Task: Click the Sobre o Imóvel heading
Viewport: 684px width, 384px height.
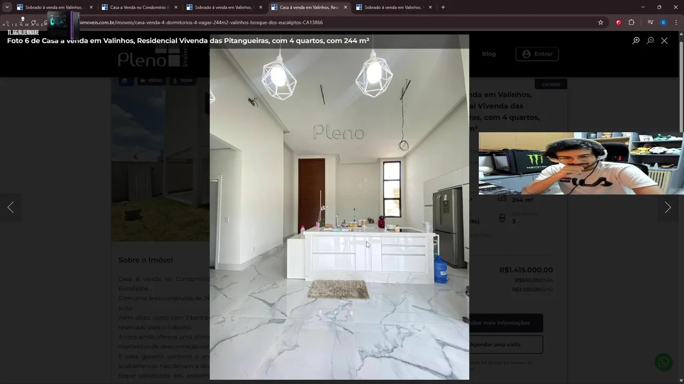Action: (x=145, y=260)
